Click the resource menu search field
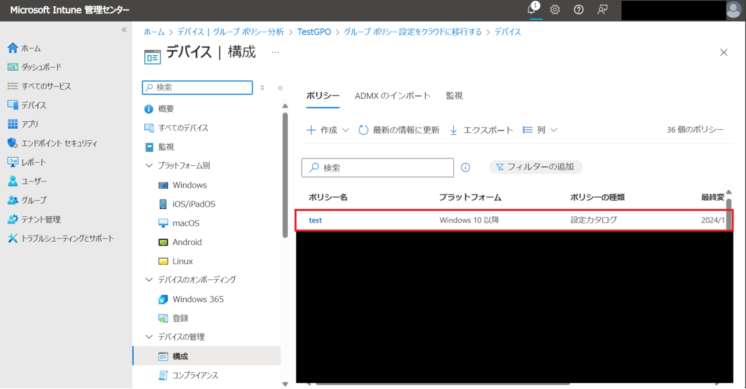 (x=198, y=88)
